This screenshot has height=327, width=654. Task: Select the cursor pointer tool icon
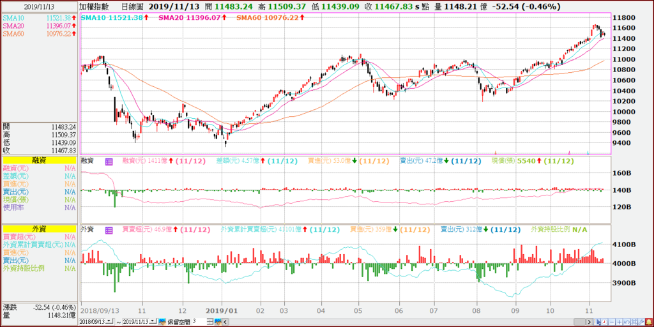click(597, 322)
